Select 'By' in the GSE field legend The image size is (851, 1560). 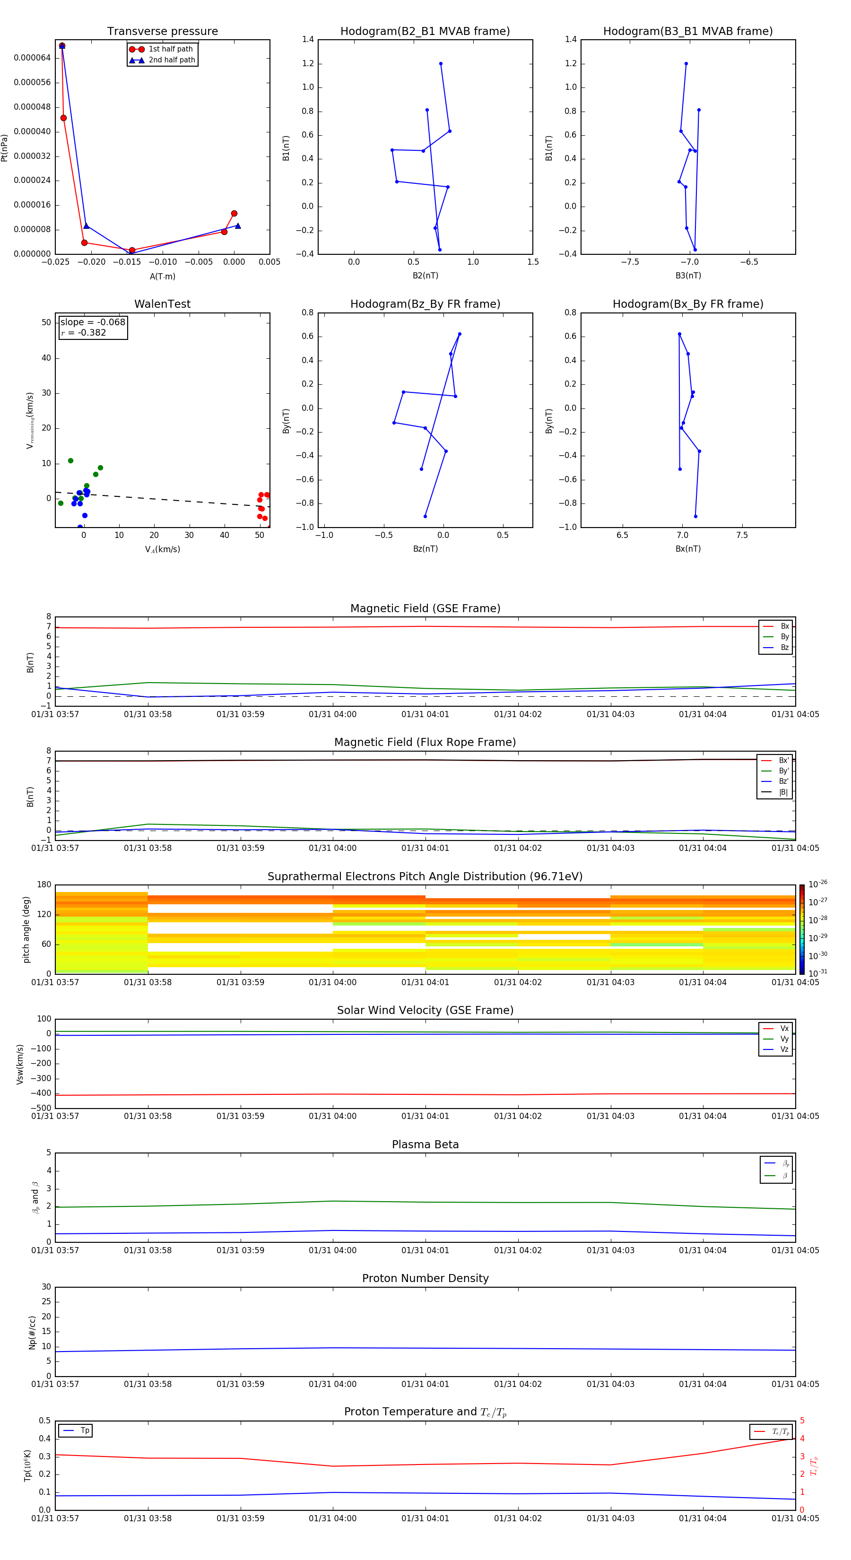(776, 637)
